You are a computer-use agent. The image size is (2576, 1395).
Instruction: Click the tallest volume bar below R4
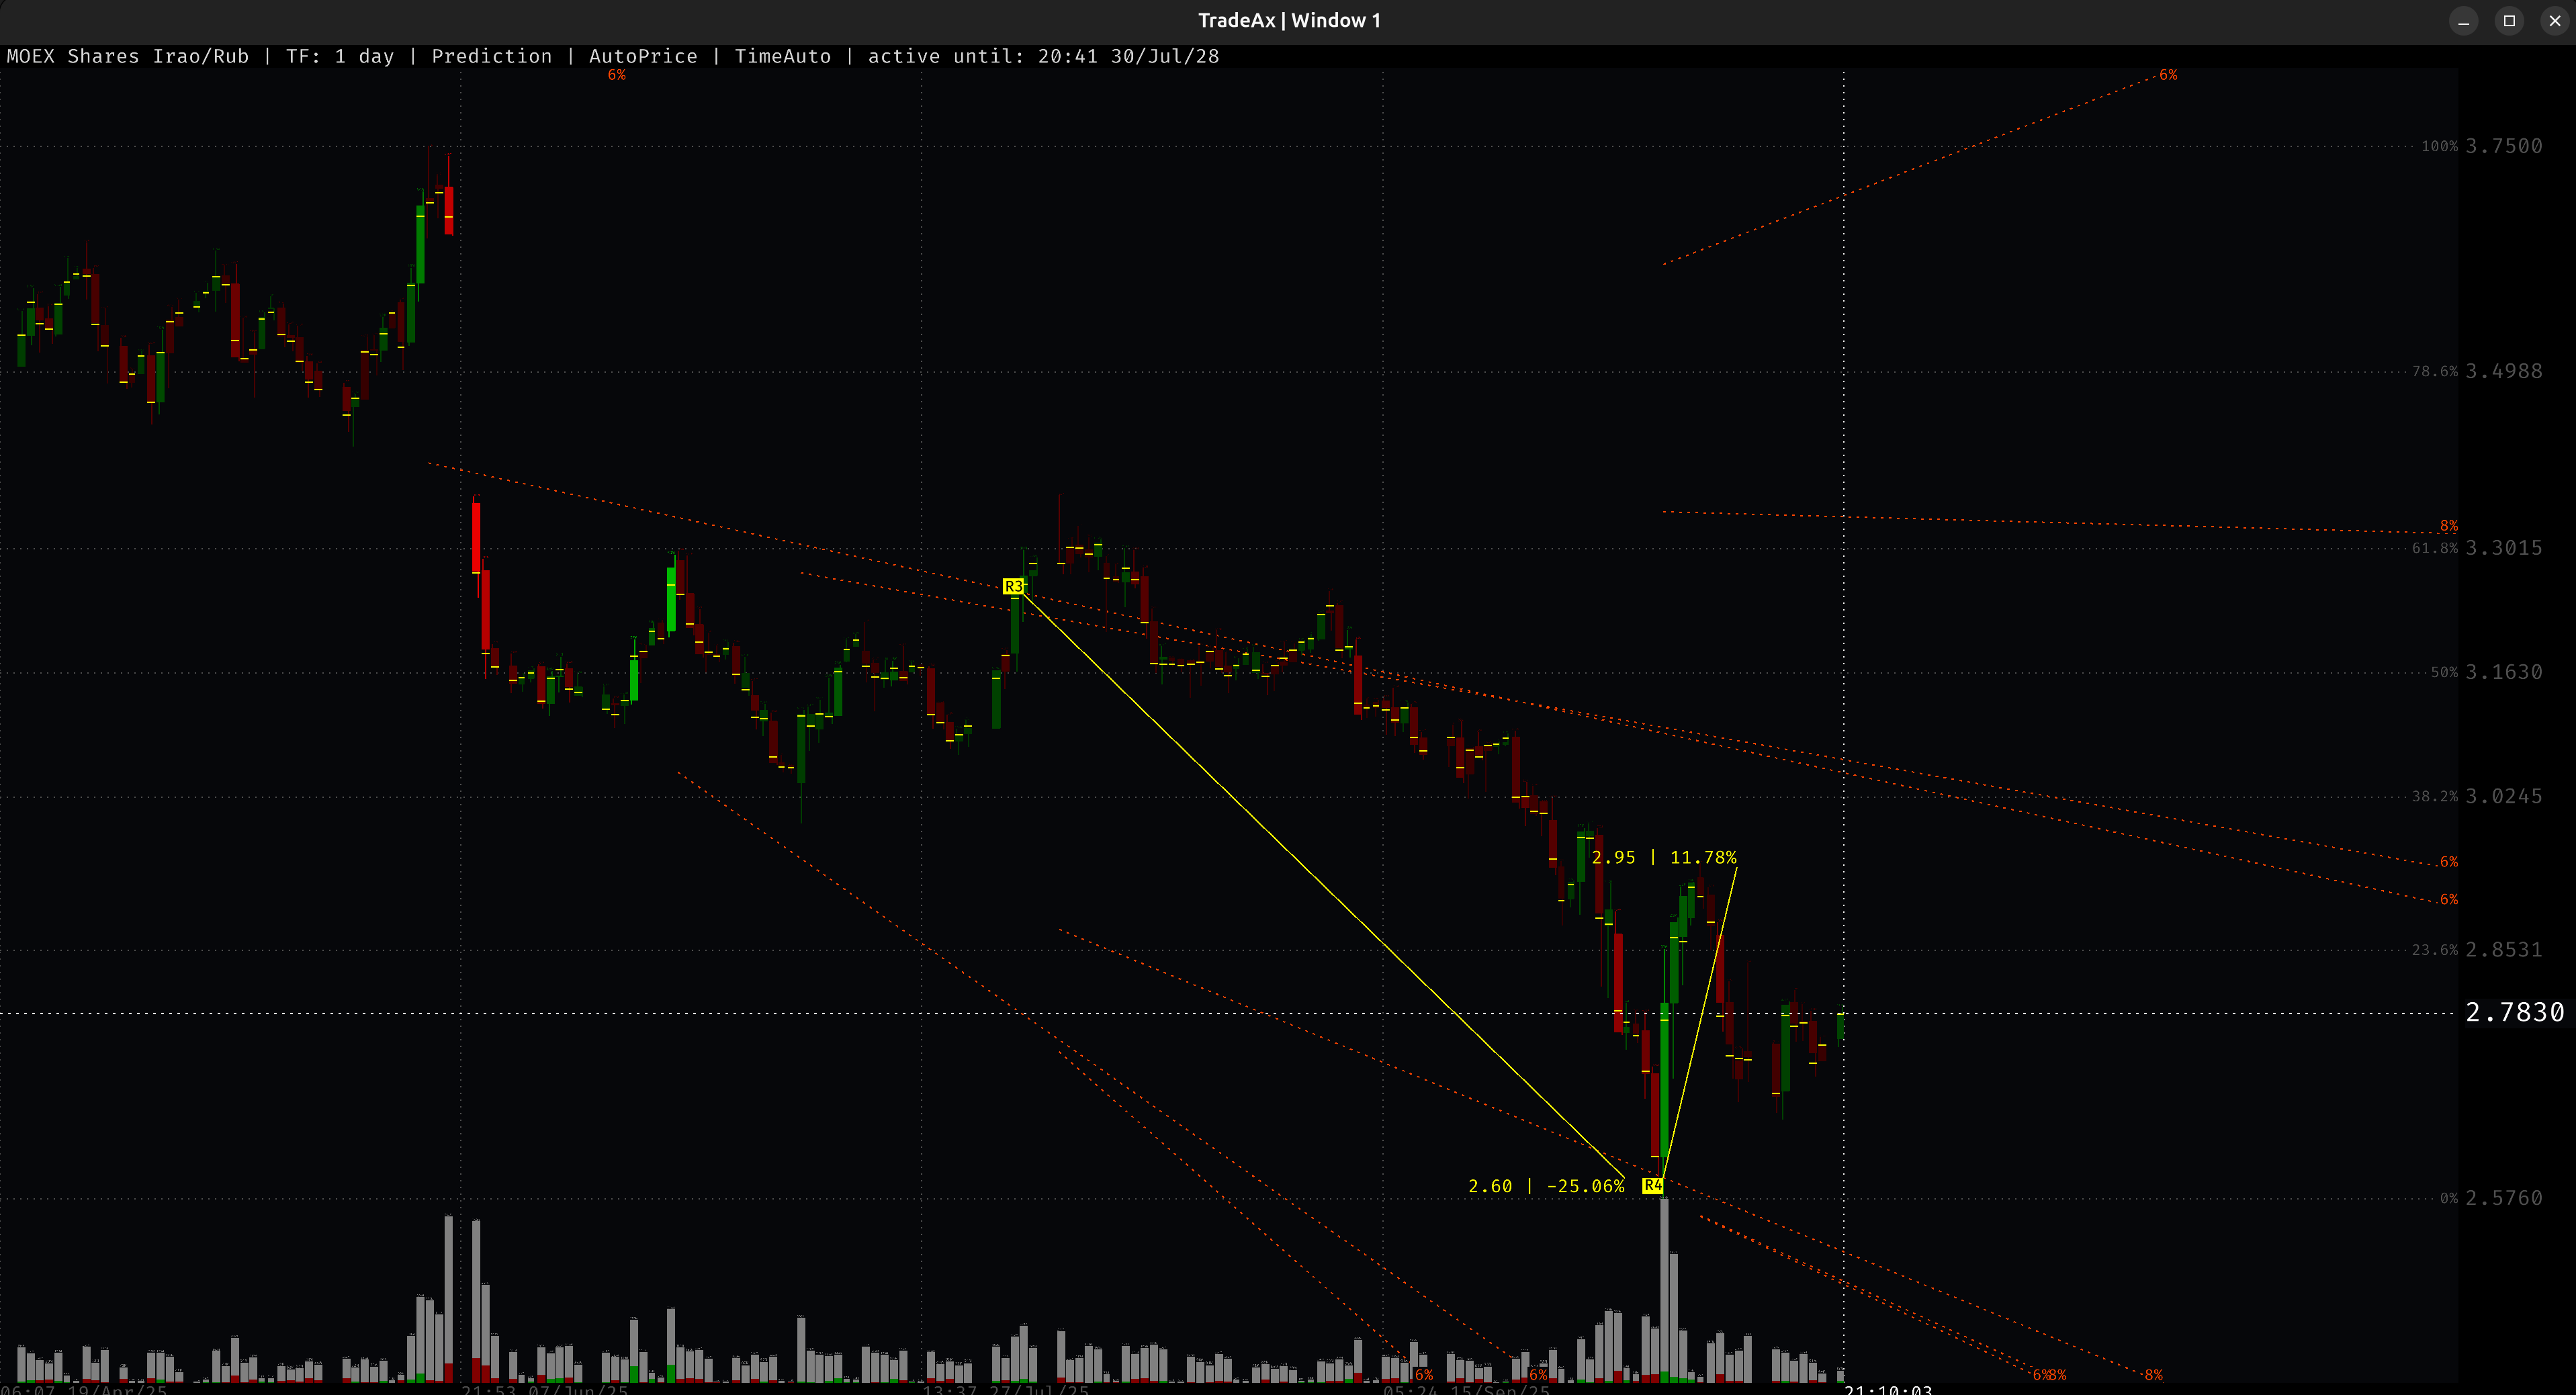pyautogui.click(x=1664, y=1290)
